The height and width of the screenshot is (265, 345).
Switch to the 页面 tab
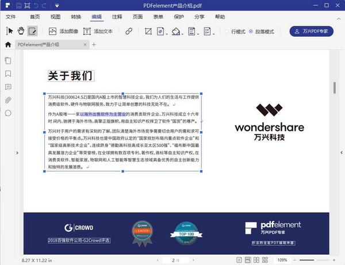pos(138,17)
